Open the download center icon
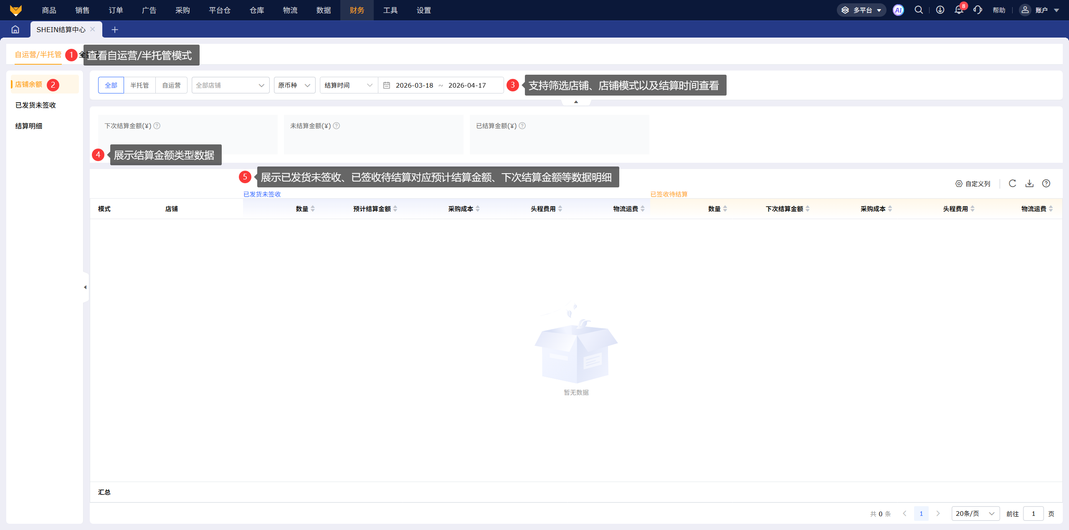The width and height of the screenshot is (1069, 530). point(940,10)
